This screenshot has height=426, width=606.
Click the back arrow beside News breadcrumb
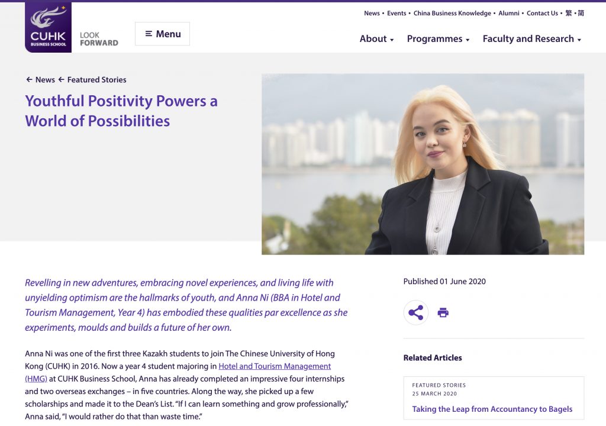pyautogui.click(x=28, y=79)
